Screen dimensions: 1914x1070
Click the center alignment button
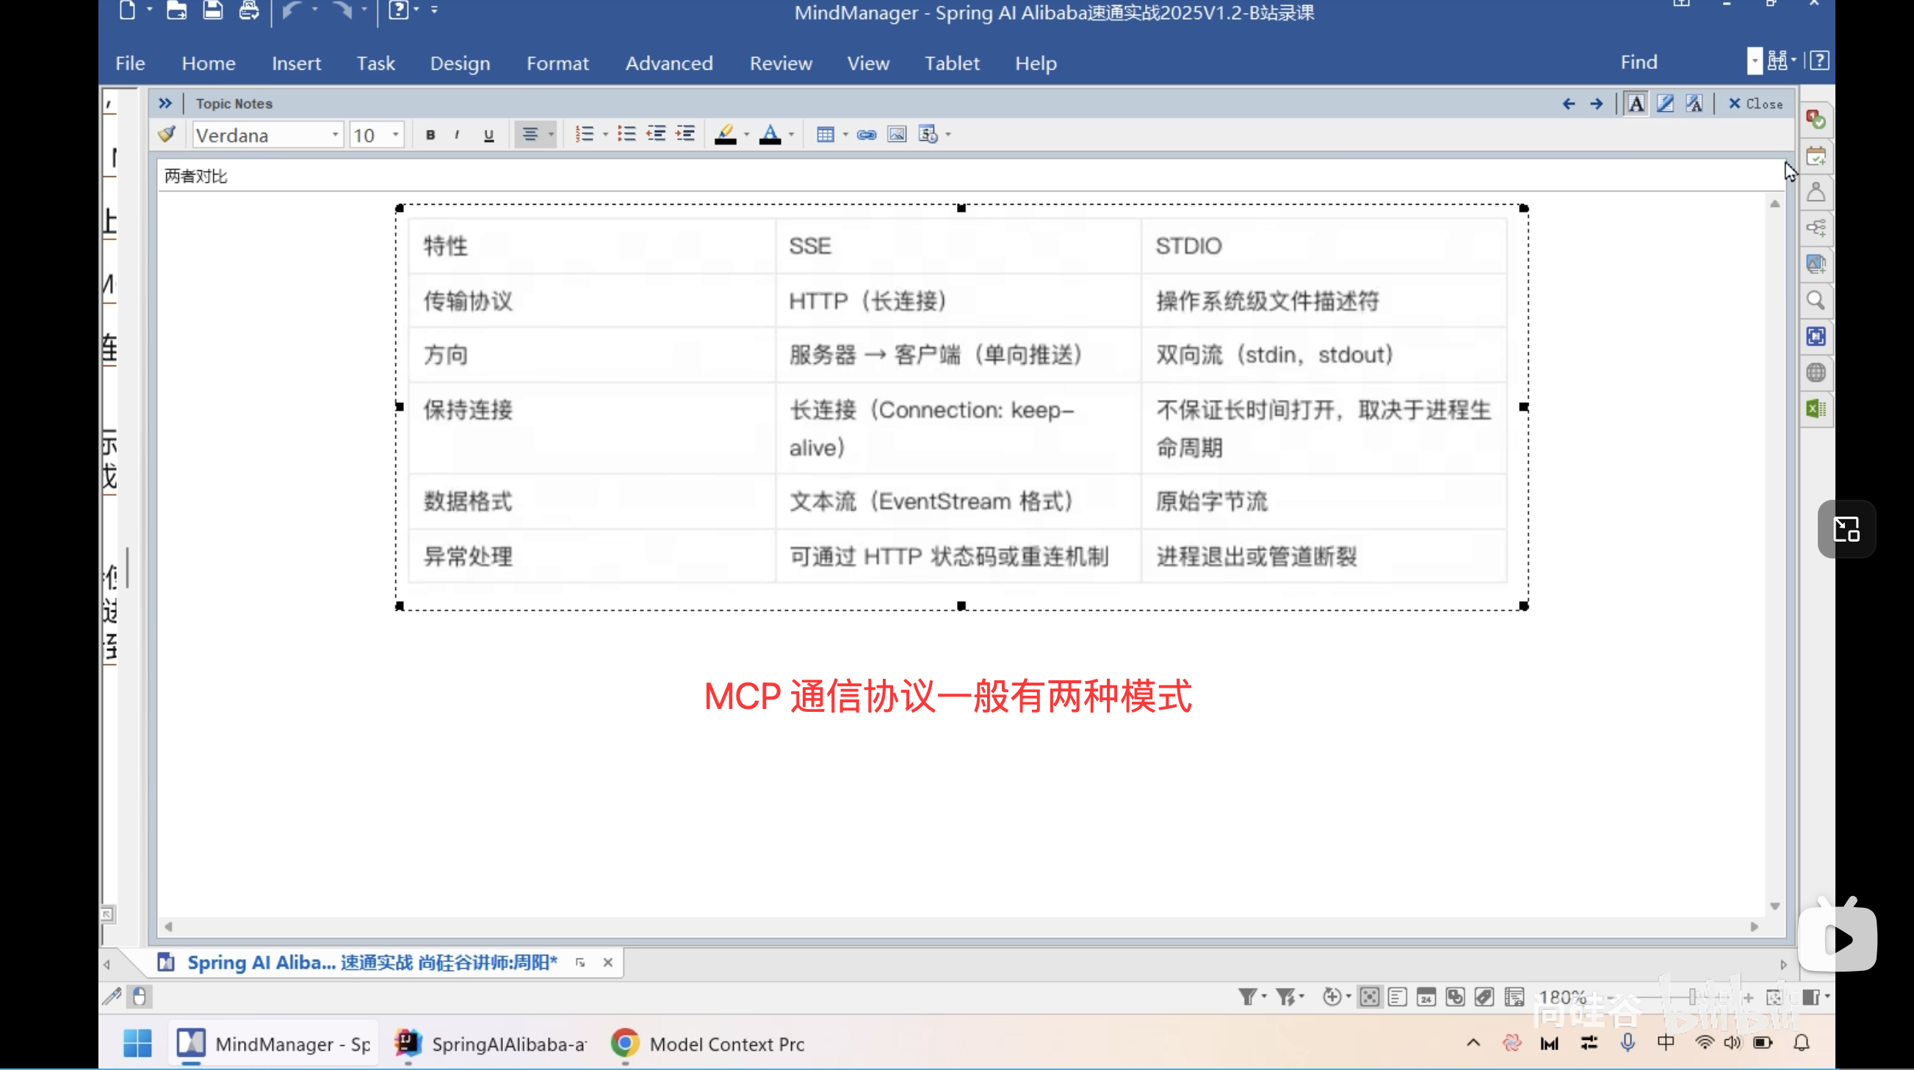click(530, 134)
